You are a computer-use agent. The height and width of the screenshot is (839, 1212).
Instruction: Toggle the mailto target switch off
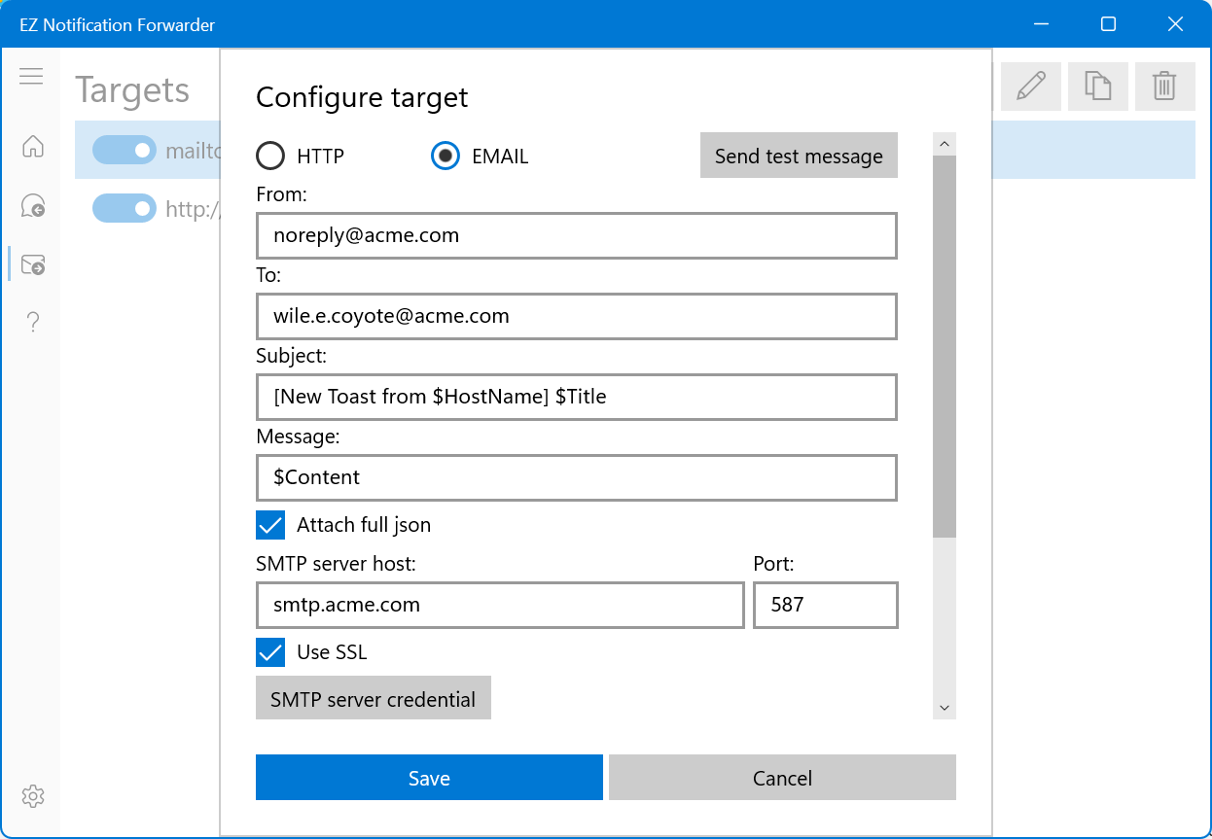(125, 150)
